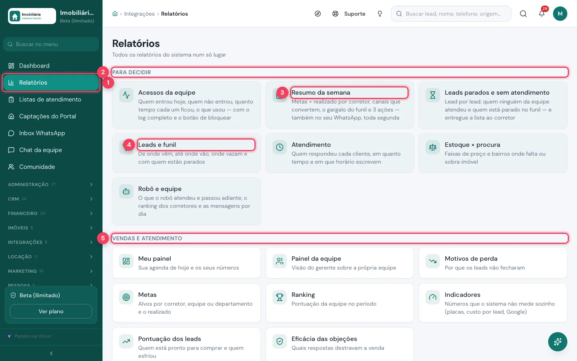Image resolution: width=577 pixels, height=361 pixels.
Task: Click the Acessos da equipe pulse icon
Action: point(126,95)
